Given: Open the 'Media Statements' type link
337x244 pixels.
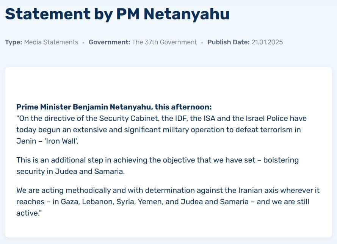Looking at the screenshot, I should pyautogui.click(x=51, y=42).
